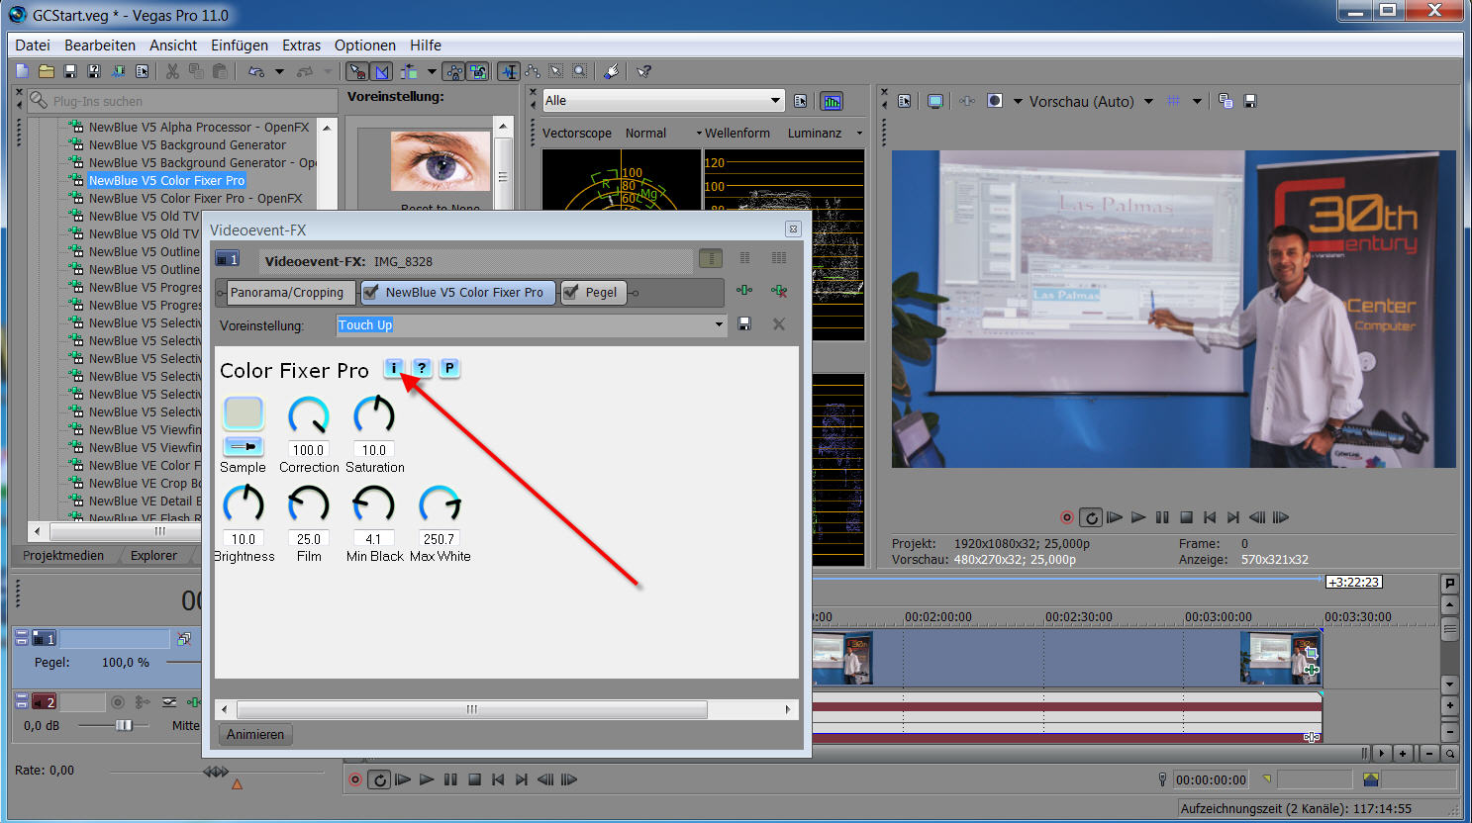Remove selected plug-in icon in FX window
Viewport: 1472px width, 823px height.
click(779, 291)
